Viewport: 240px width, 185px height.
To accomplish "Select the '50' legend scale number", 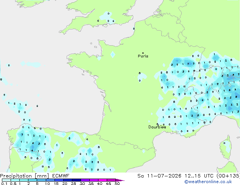I will [x=117, y=183].
